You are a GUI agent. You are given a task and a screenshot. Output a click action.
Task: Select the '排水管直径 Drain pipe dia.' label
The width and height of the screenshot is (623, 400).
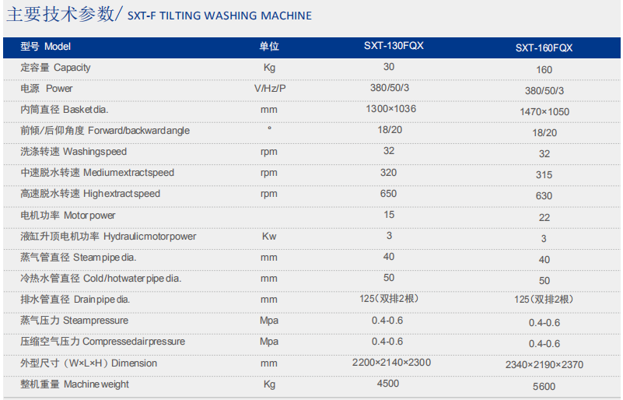point(75,300)
